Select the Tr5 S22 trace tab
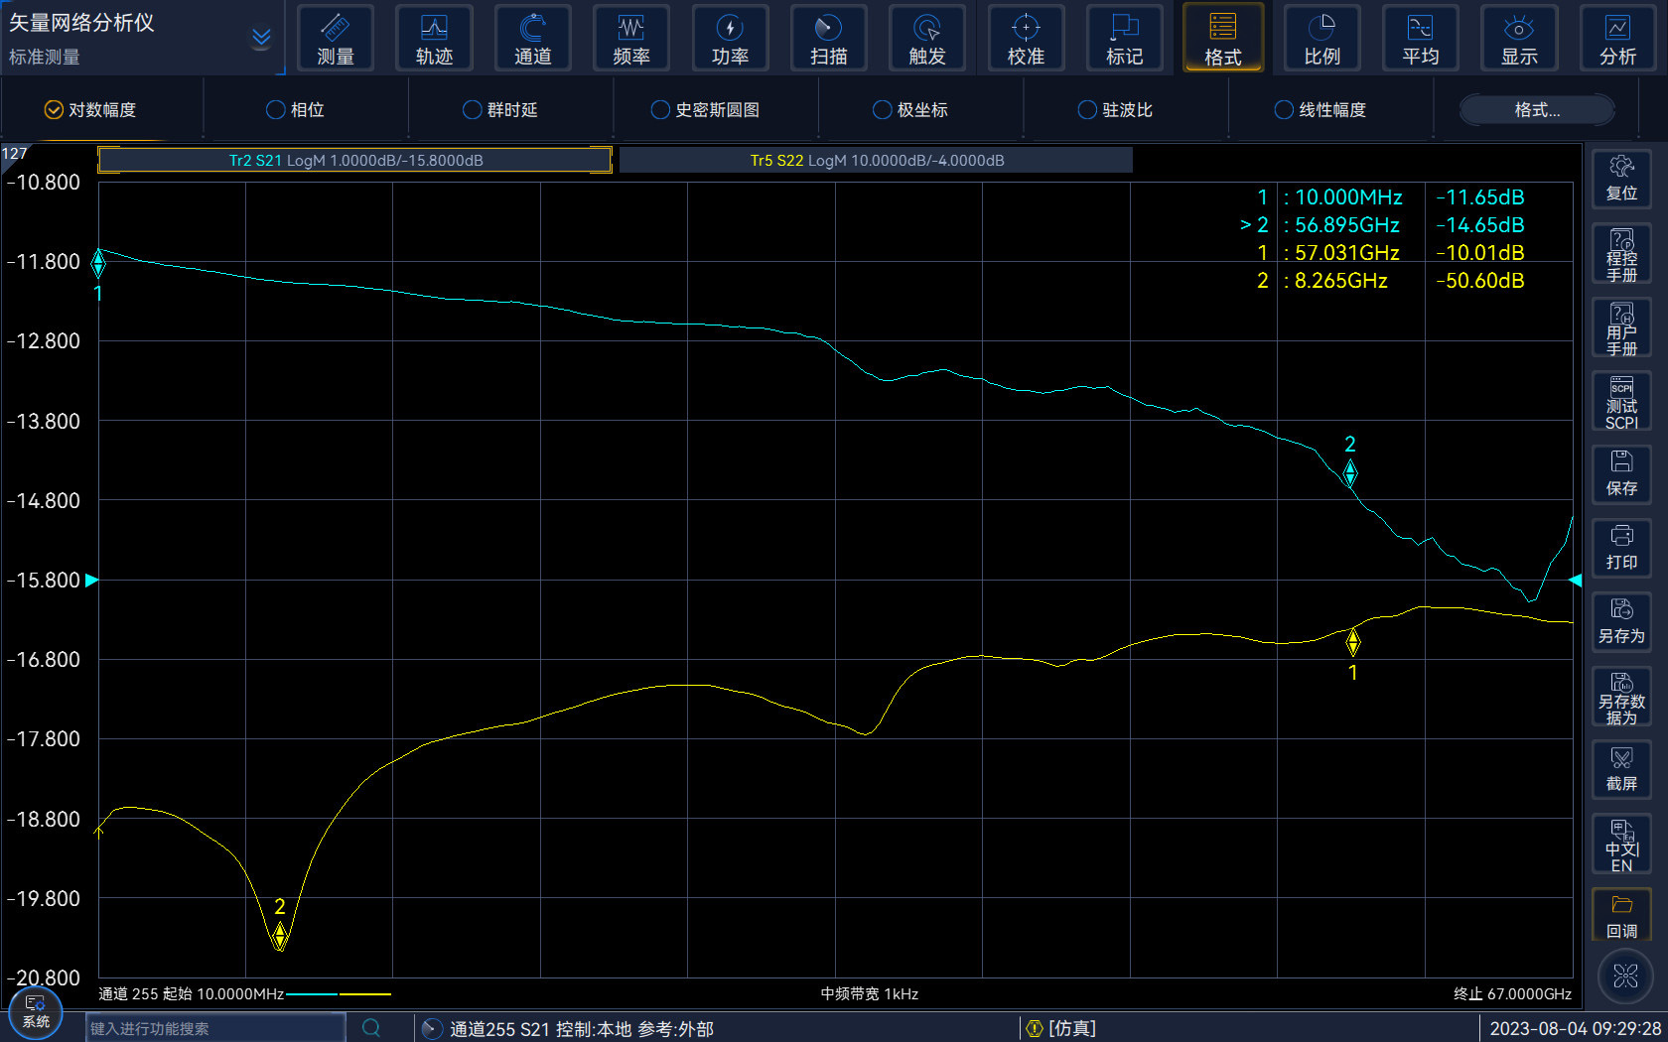1668x1042 pixels. (x=876, y=161)
